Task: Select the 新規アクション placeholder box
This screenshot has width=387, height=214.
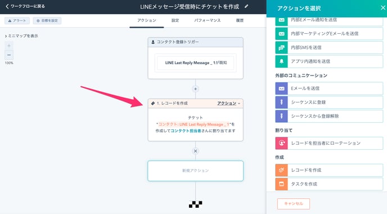Action: tap(196, 171)
